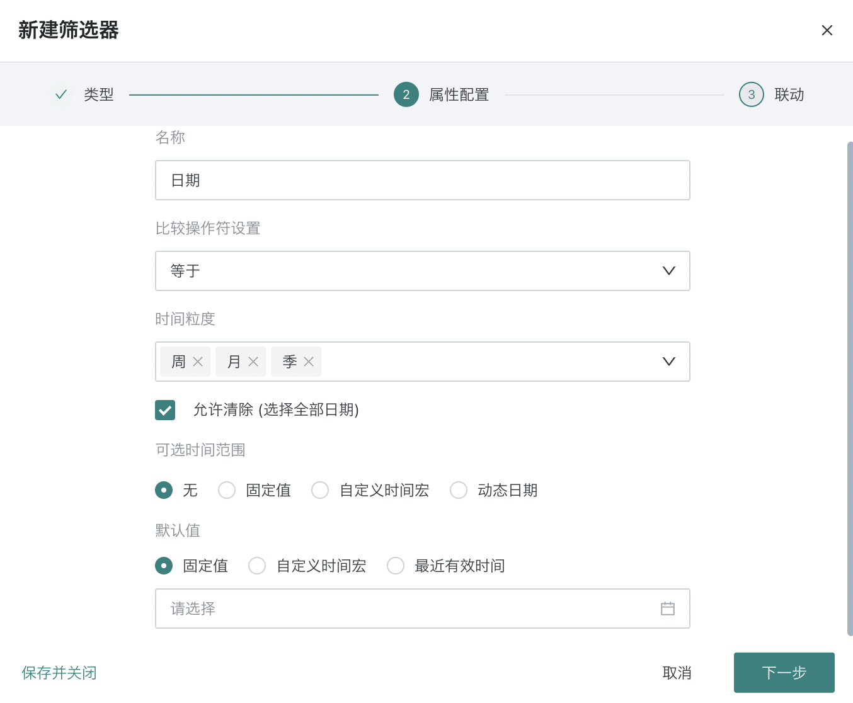Click the vertical scrollbar of the dialog
853x703 pixels.
[x=850, y=389]
